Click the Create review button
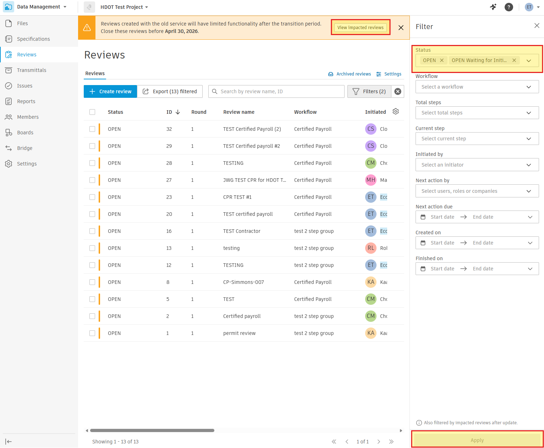This screenshot has height=448, width=544. click(110, 91)
